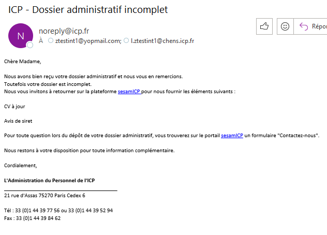Open sesamICP link after 'plateforme'
Image resolution: width=327 pixels, height=235 pixels.
[x=129, y=91]
